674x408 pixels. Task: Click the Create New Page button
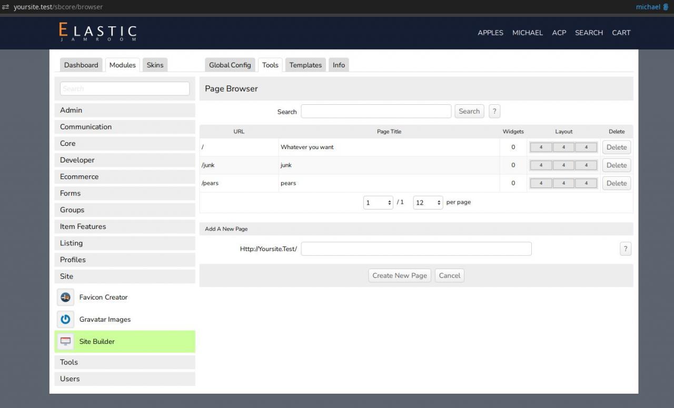pos(400,276)
